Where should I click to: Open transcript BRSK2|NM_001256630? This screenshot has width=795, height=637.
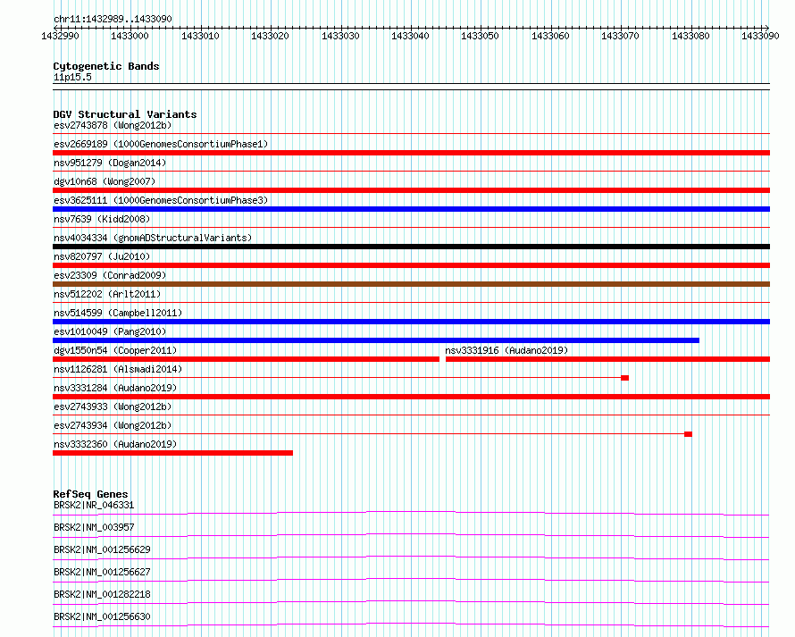click(102, 616)
